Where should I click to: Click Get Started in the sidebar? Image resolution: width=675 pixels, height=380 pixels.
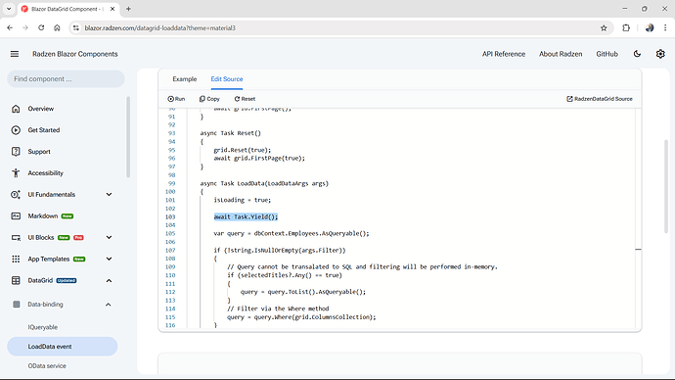pos(44,130)
